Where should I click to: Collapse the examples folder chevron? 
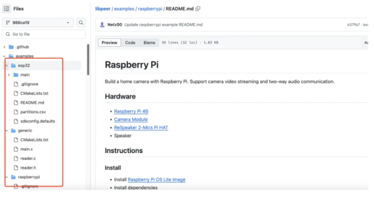[x=4, y=56]
